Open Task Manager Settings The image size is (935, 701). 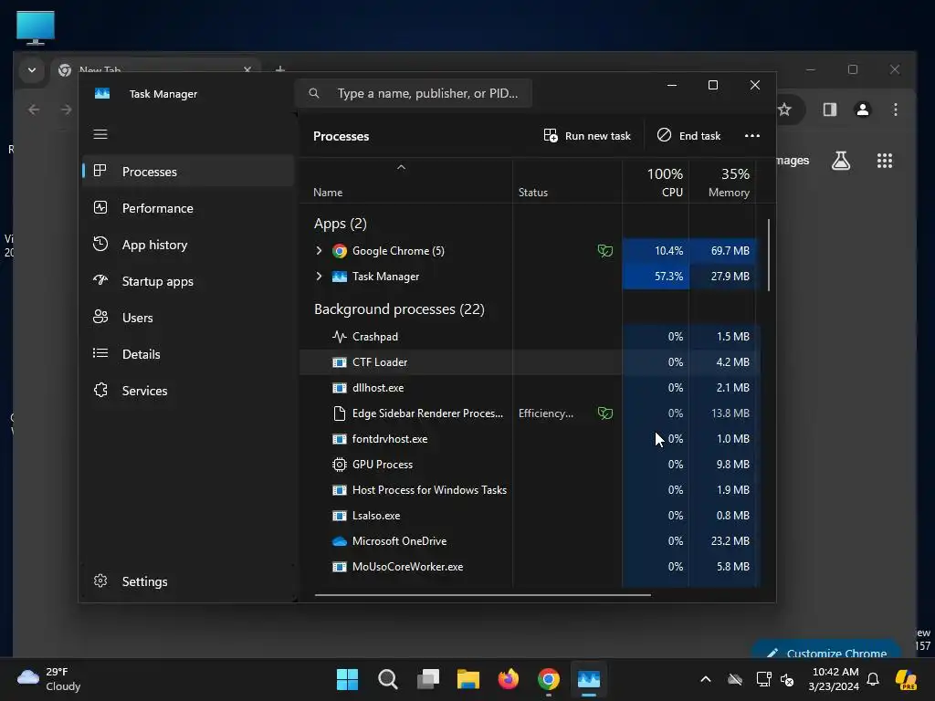point(188,581)
